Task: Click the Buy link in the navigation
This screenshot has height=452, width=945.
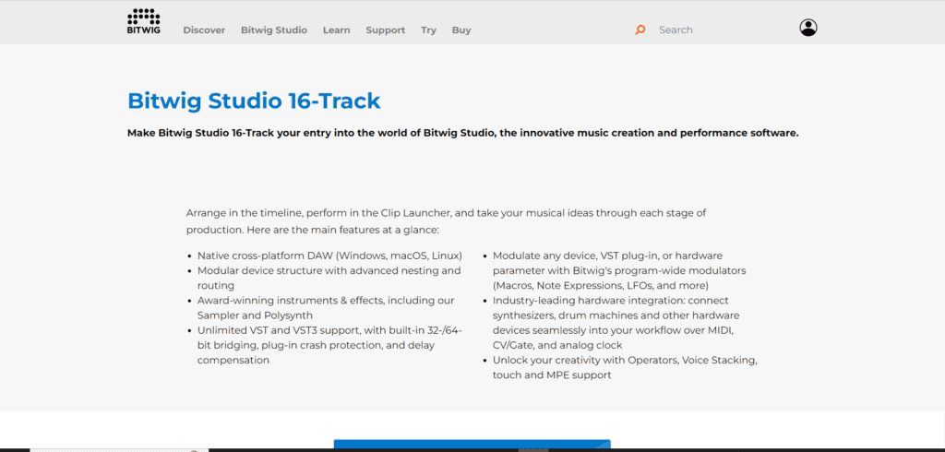Action: tap(461, 30)
